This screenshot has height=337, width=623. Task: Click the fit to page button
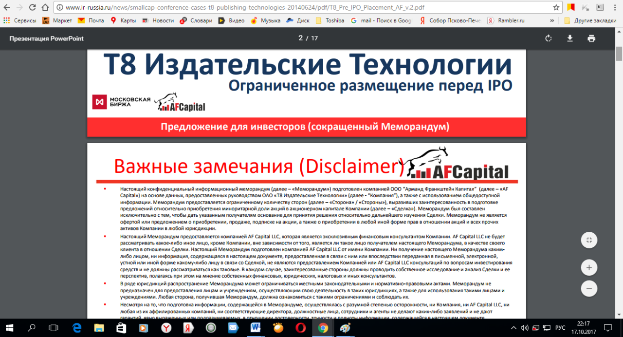[589, 240]
